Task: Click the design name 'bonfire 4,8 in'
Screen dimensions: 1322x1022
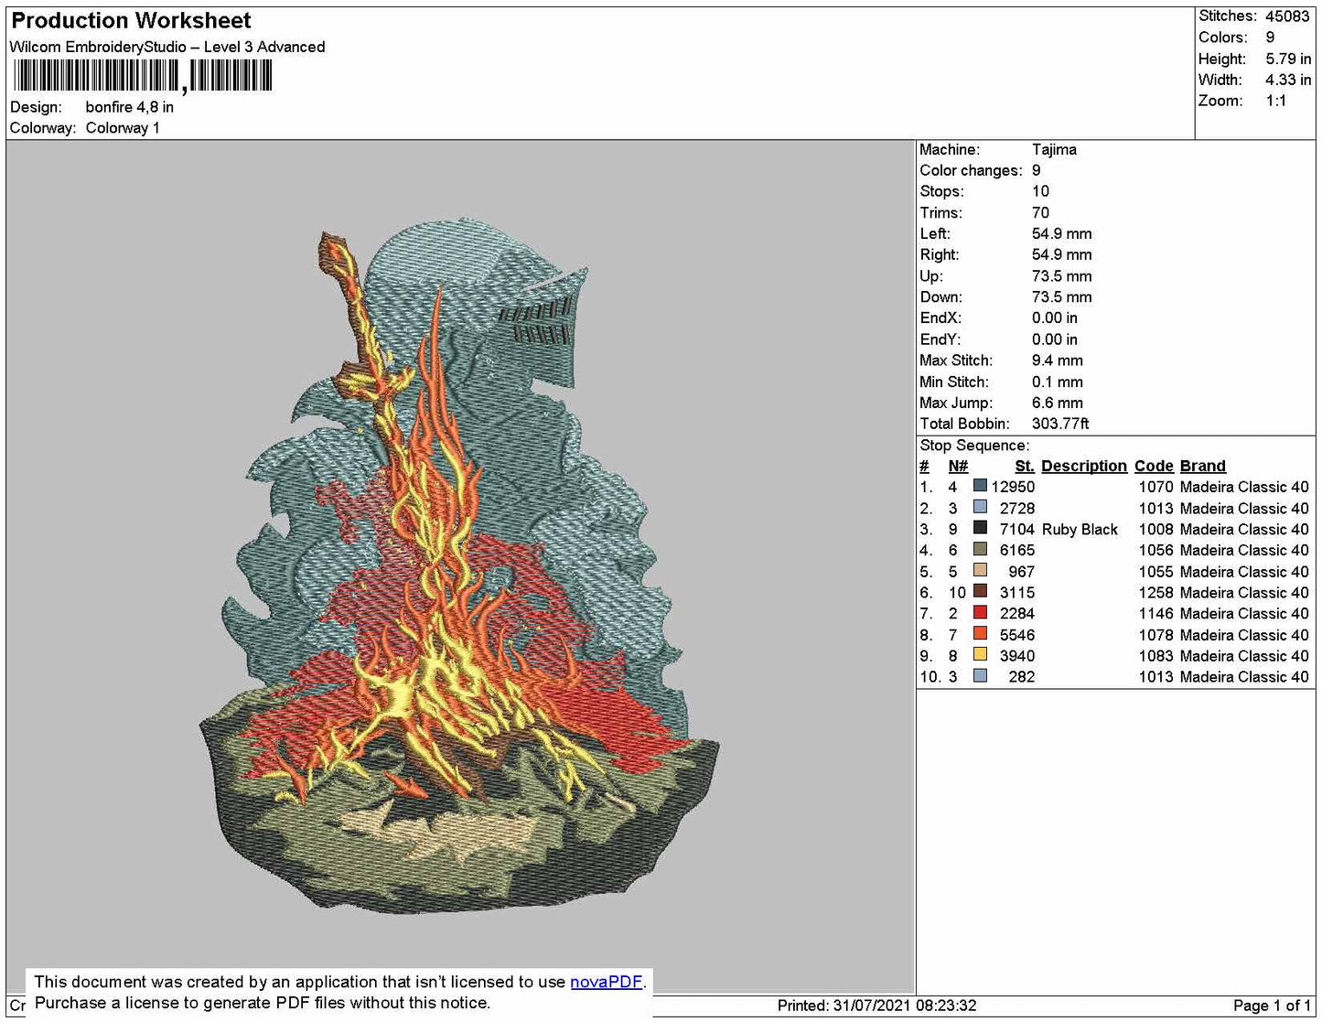Action: coord(130,107)
